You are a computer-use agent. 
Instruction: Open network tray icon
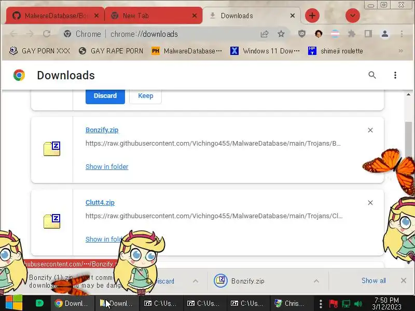click(346, 304)
